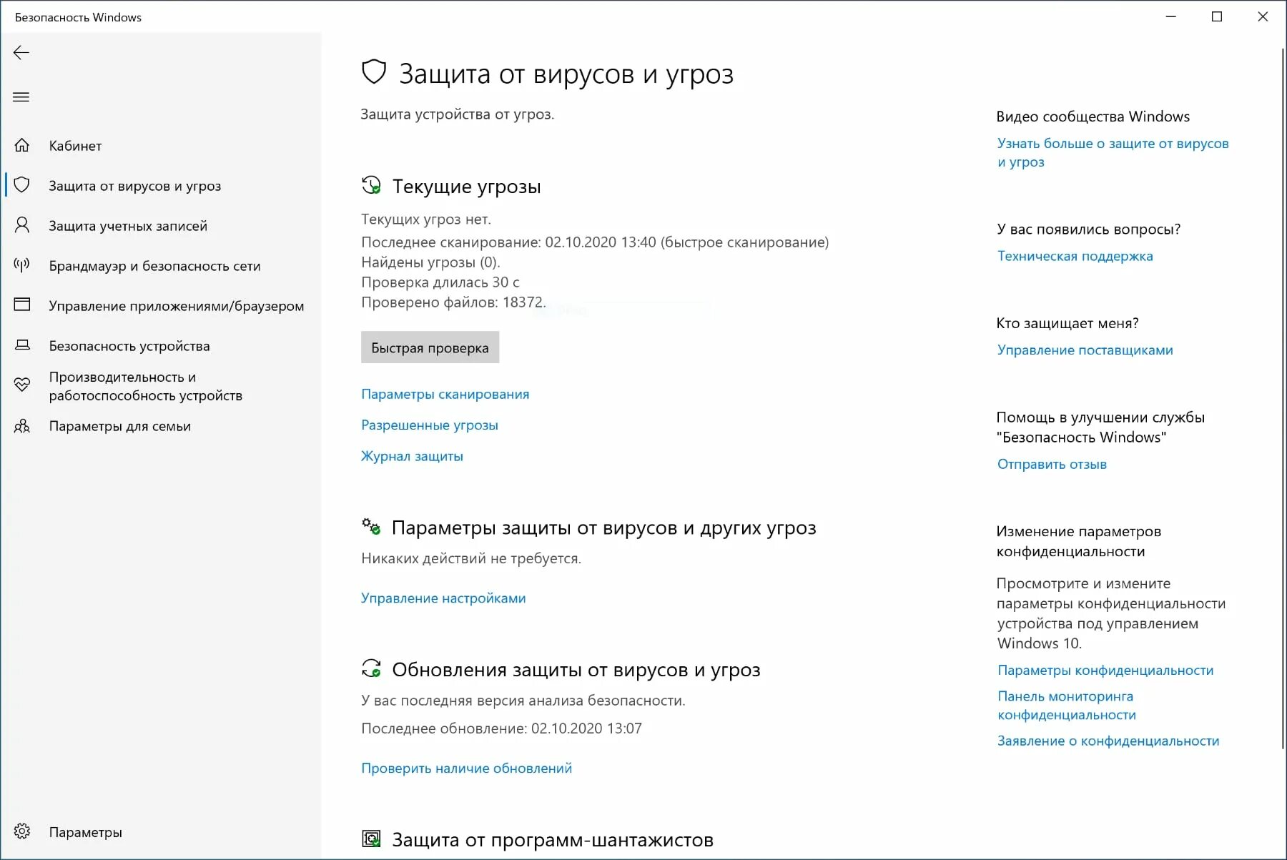Click the Home icon beside Кабинет
Viewport: 1287px width, 860px height.
(x=22, y=145)
